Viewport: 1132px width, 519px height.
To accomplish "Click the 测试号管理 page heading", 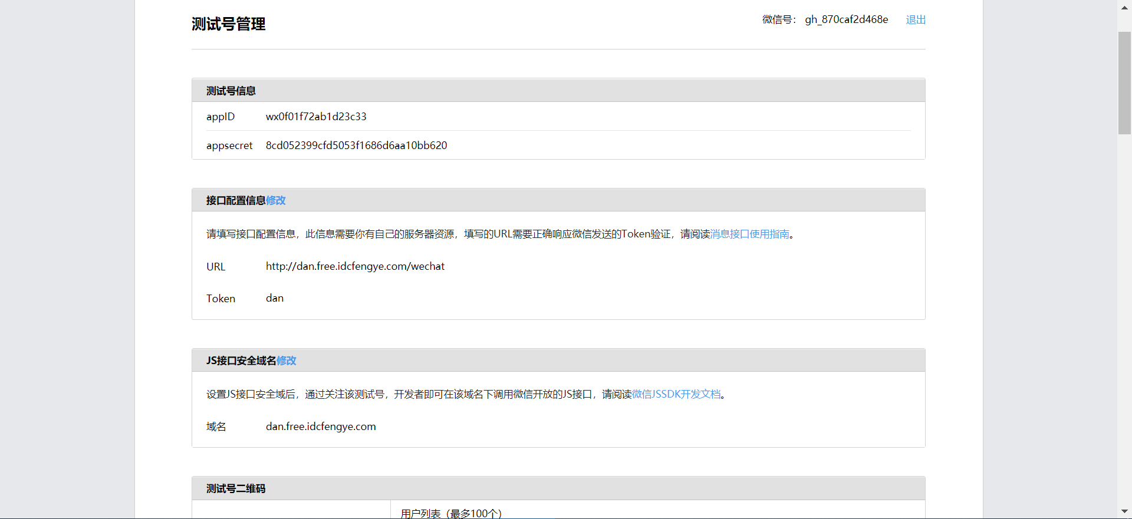I will tap(229, 24).
